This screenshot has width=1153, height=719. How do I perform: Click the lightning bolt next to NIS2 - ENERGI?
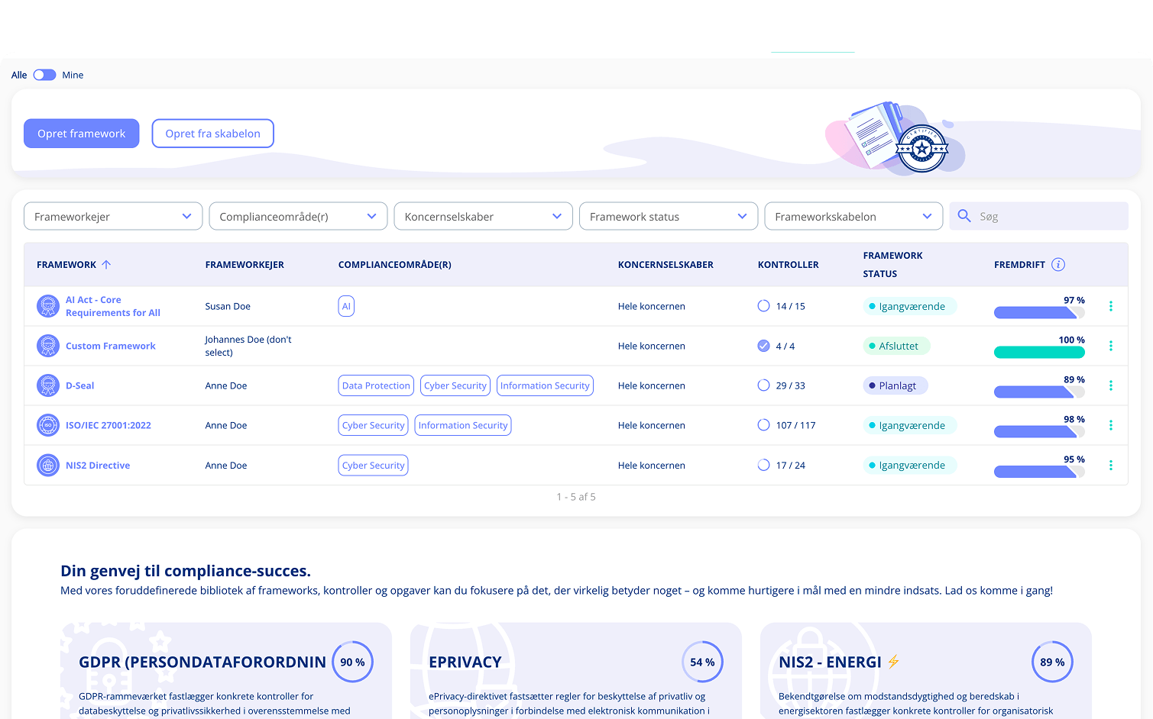point(892,663)
